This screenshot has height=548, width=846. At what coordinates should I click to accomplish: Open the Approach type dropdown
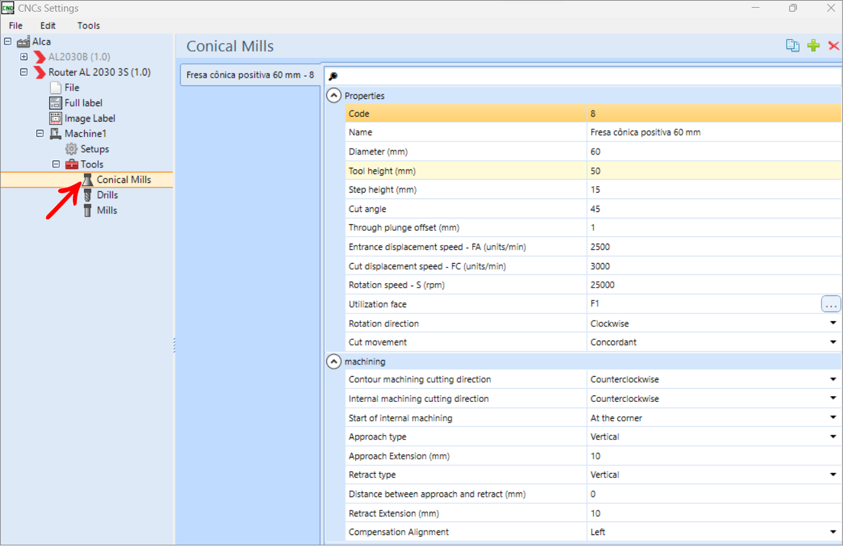[x=833, y=437]
